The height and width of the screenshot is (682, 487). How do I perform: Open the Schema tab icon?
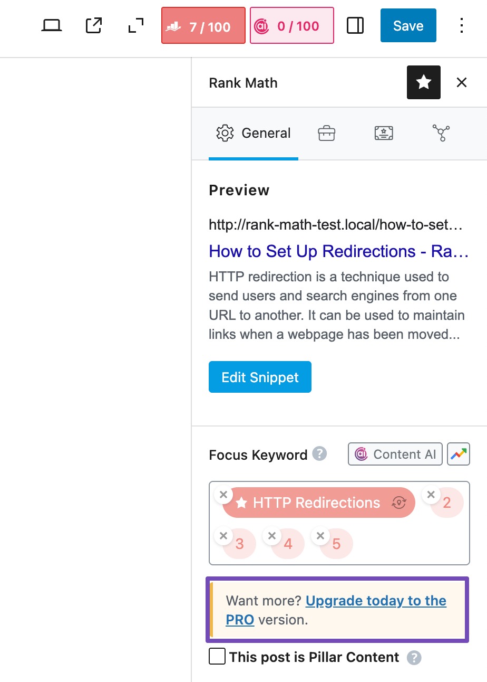384,134
